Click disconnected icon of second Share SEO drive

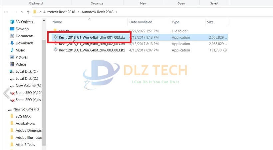click(x=12, y=100)
